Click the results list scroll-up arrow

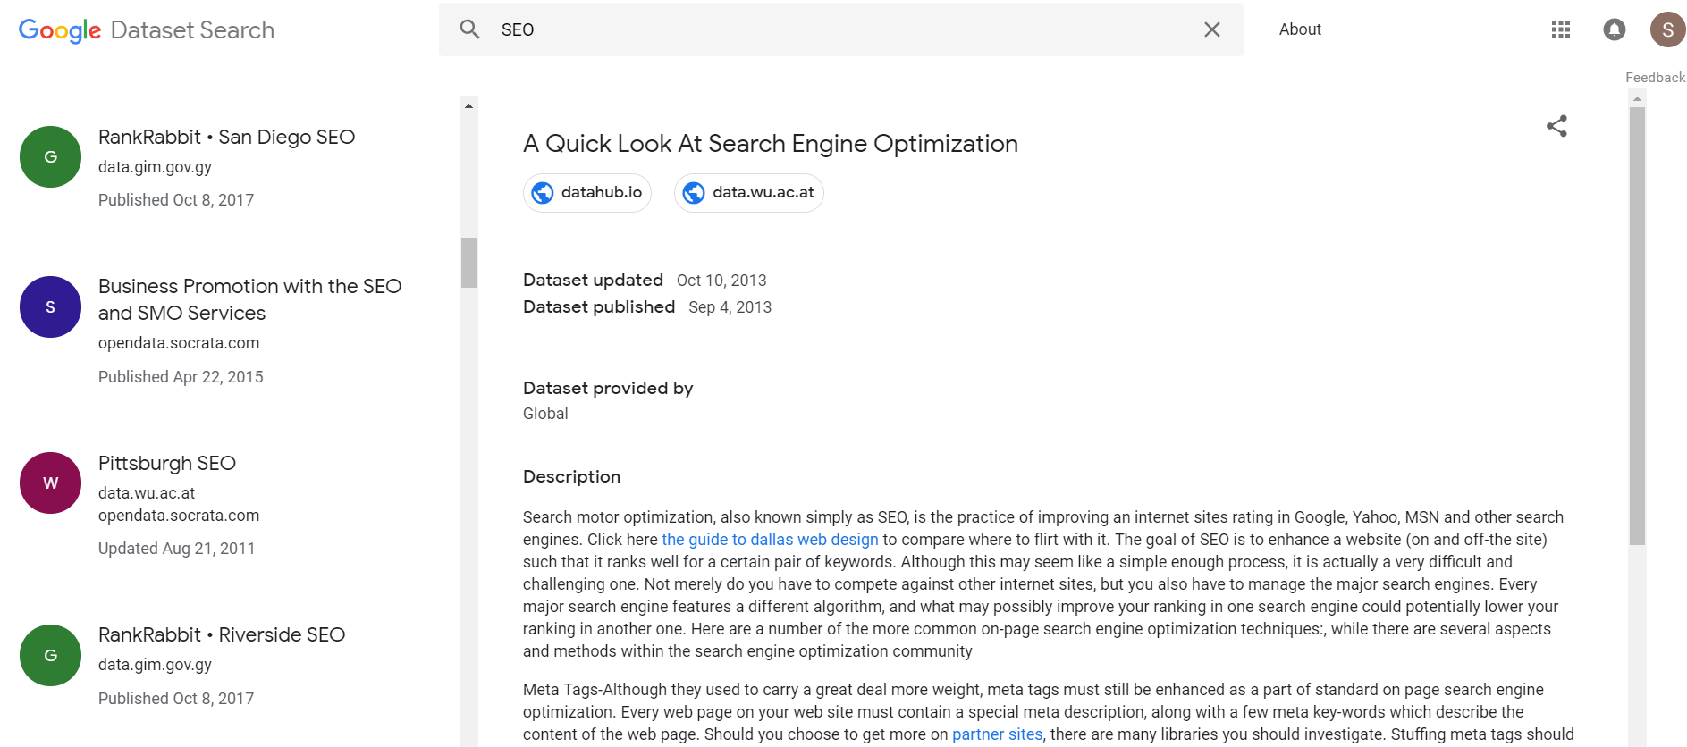468,105
